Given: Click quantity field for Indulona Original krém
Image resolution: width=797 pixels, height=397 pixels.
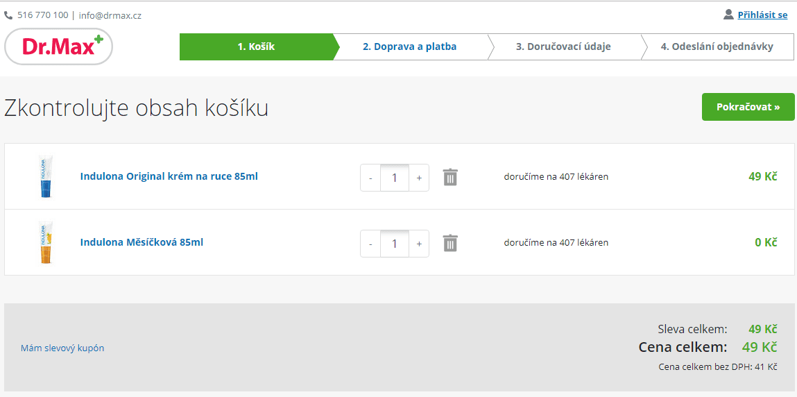Looking at the screenshot, I should tap(395, 178).
